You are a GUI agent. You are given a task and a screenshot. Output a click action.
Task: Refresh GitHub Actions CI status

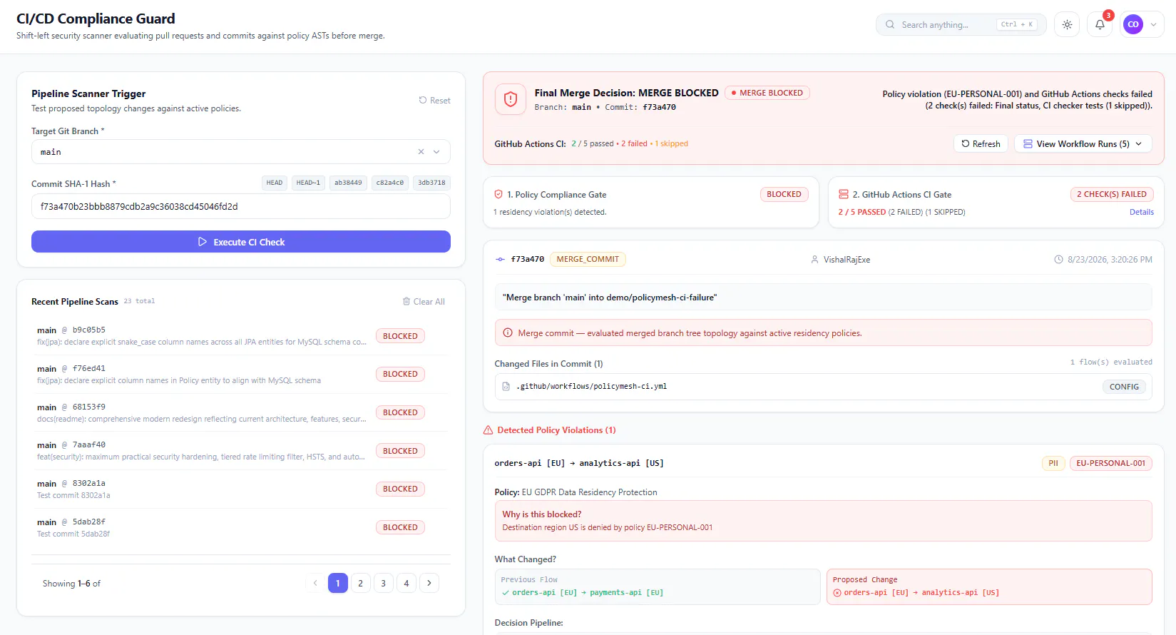click(x=981, y=143)
